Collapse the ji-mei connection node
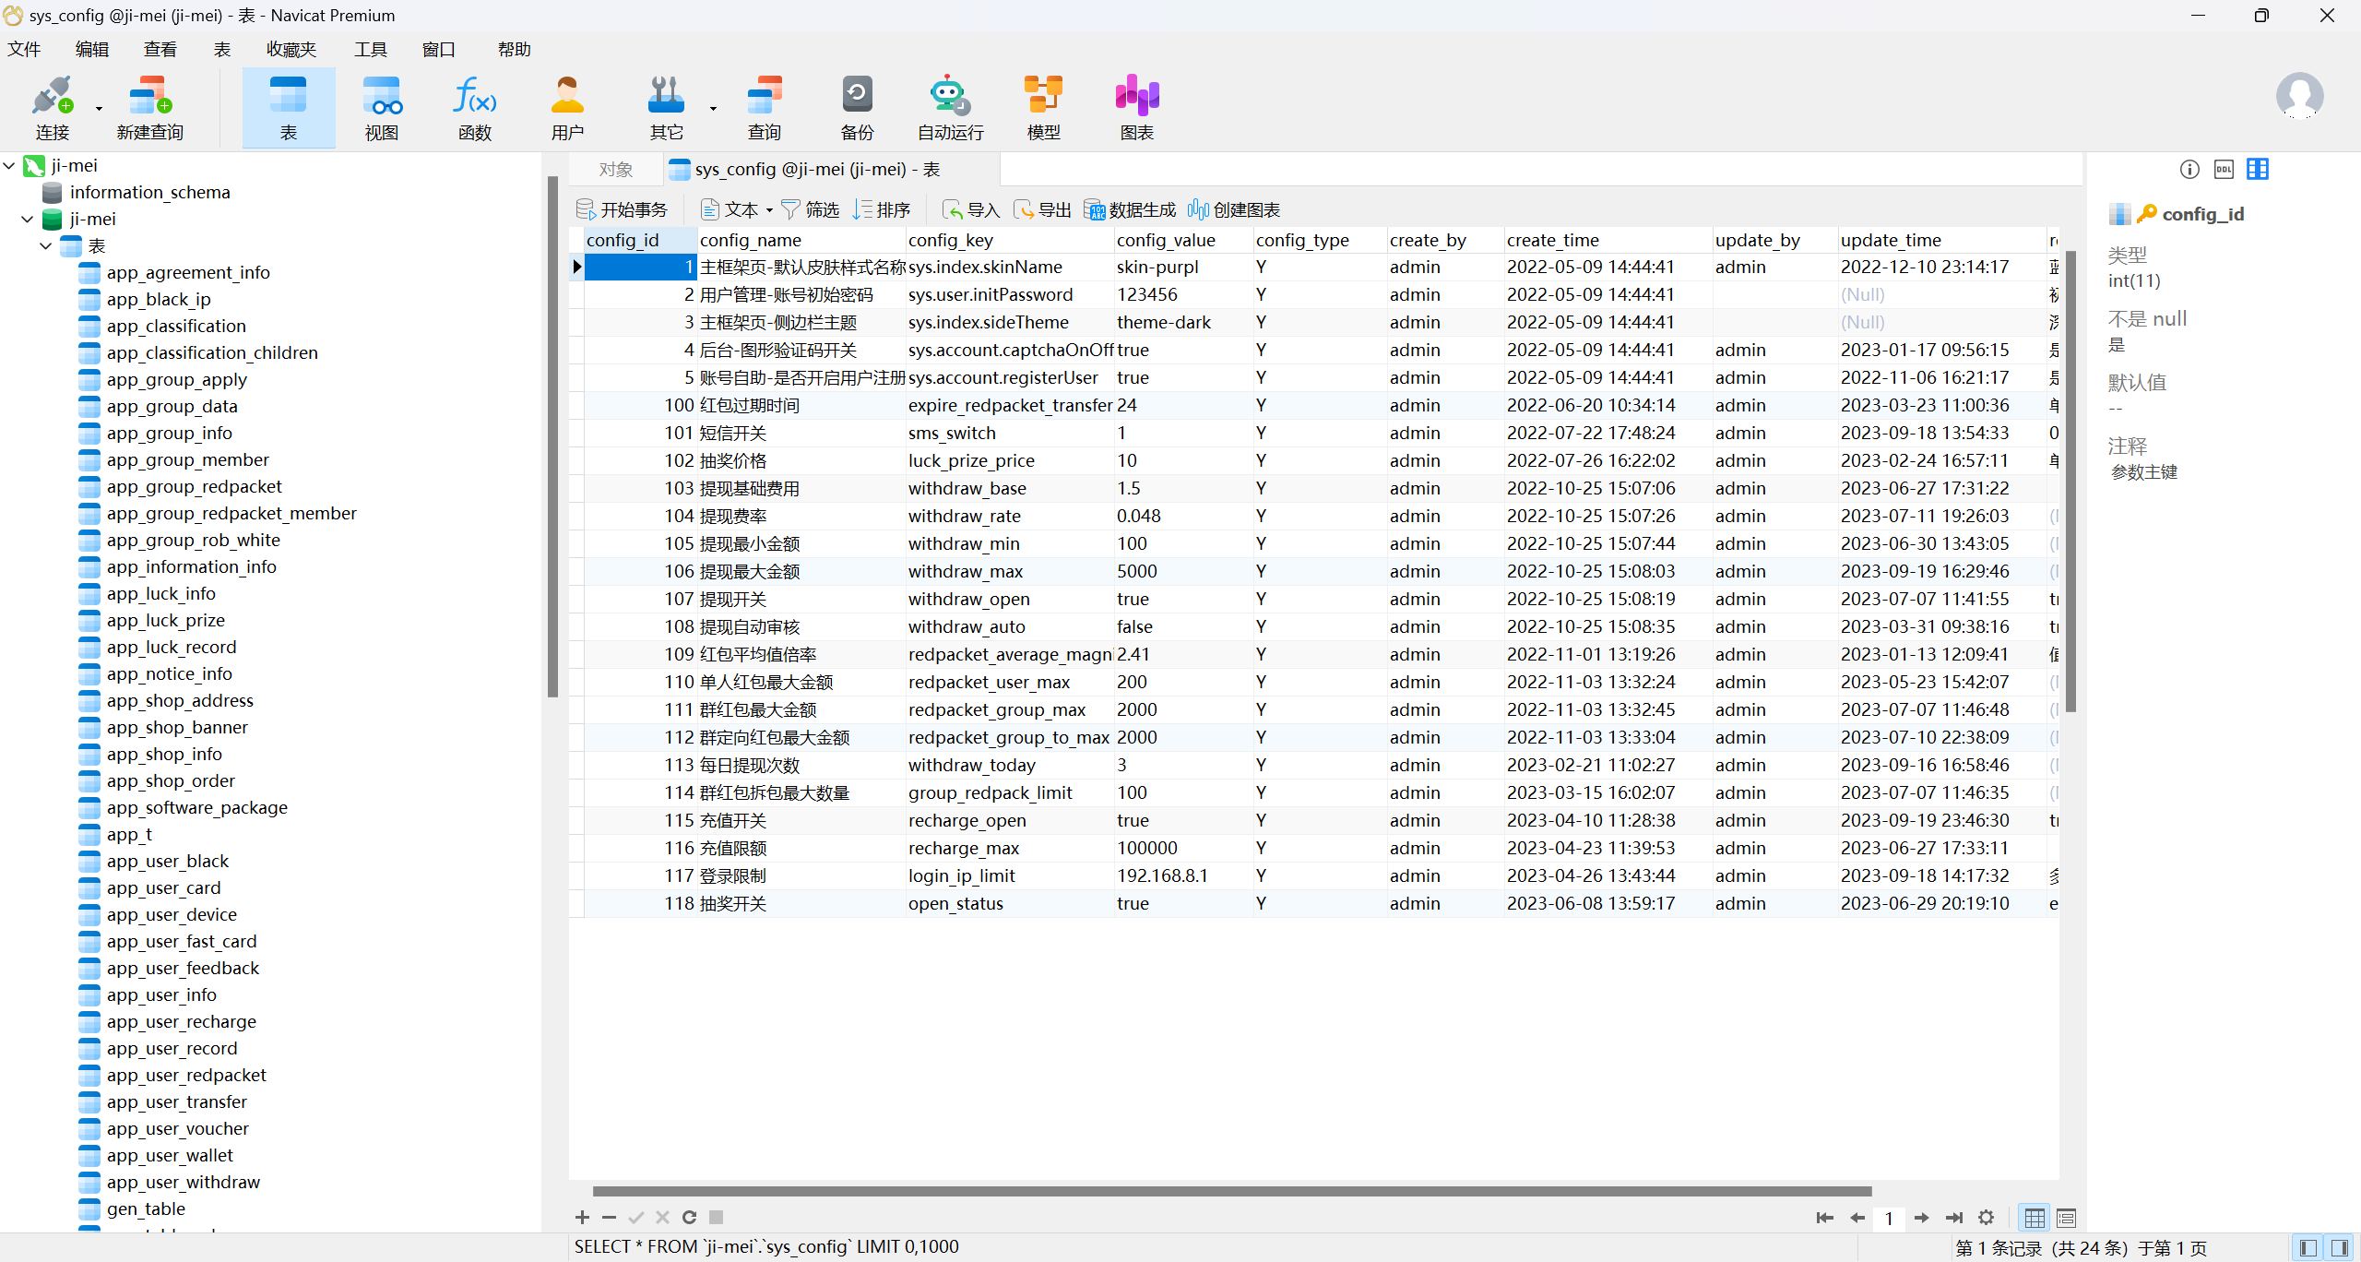The height and width of the screenshot is (1262, 2361). coord(9,166)
